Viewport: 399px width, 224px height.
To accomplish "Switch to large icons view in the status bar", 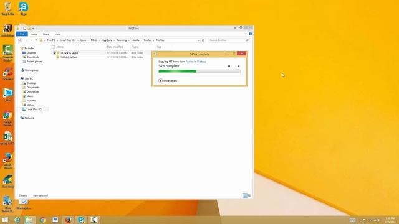I will (x=249, y=195).
